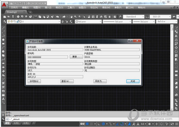Select the Table tool in draw toolbar
Screen dimensions: 179x127
click(x=3, y=95)
